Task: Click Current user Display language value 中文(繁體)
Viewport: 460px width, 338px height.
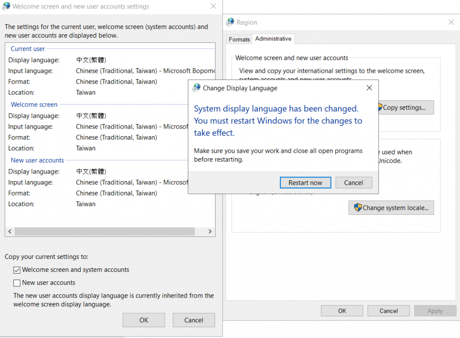Action: click(x=91, y=60)
